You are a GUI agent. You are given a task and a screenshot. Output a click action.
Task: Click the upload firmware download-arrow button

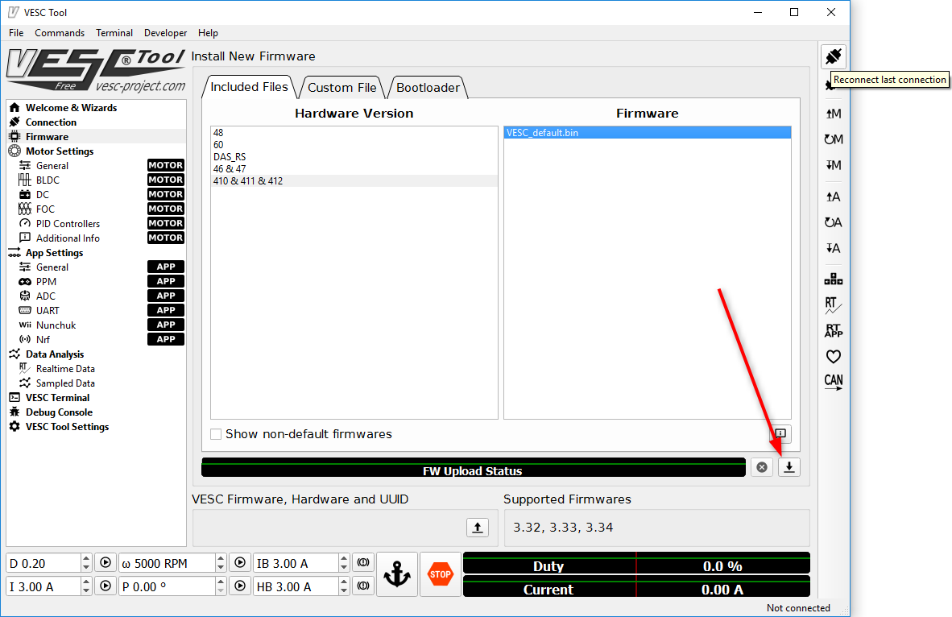coord(789,467)
